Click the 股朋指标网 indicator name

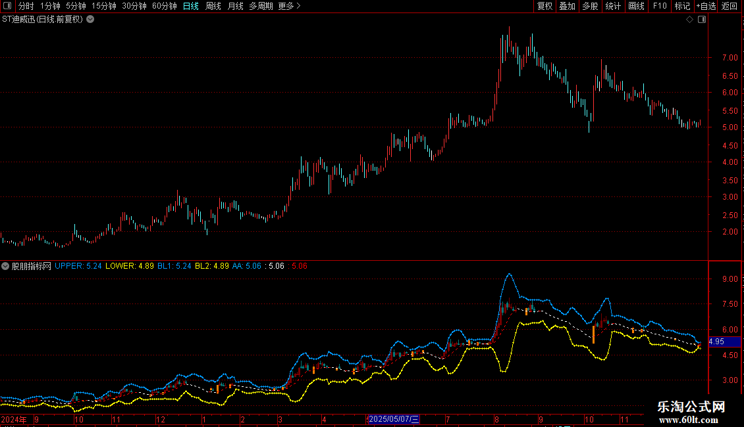click(x=32, y=266)
